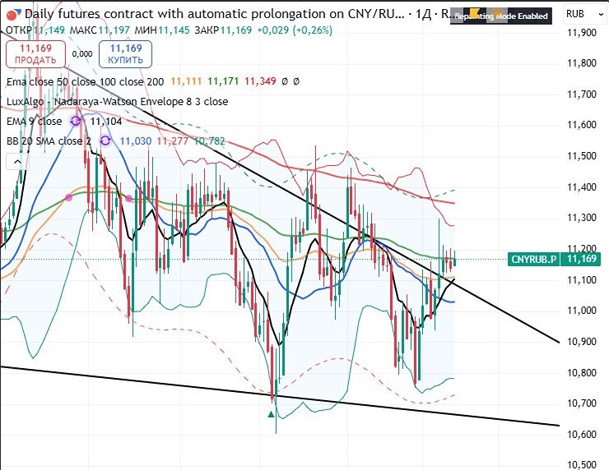
Task: Click the 10,600 price scale label
Action: [581, 435]
